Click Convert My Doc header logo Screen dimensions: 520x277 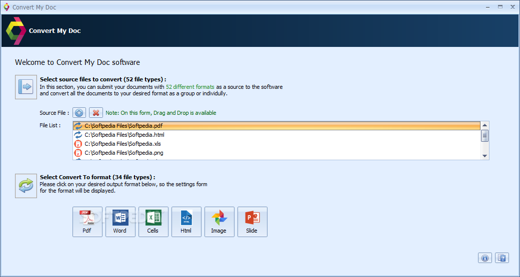point(16,31)
